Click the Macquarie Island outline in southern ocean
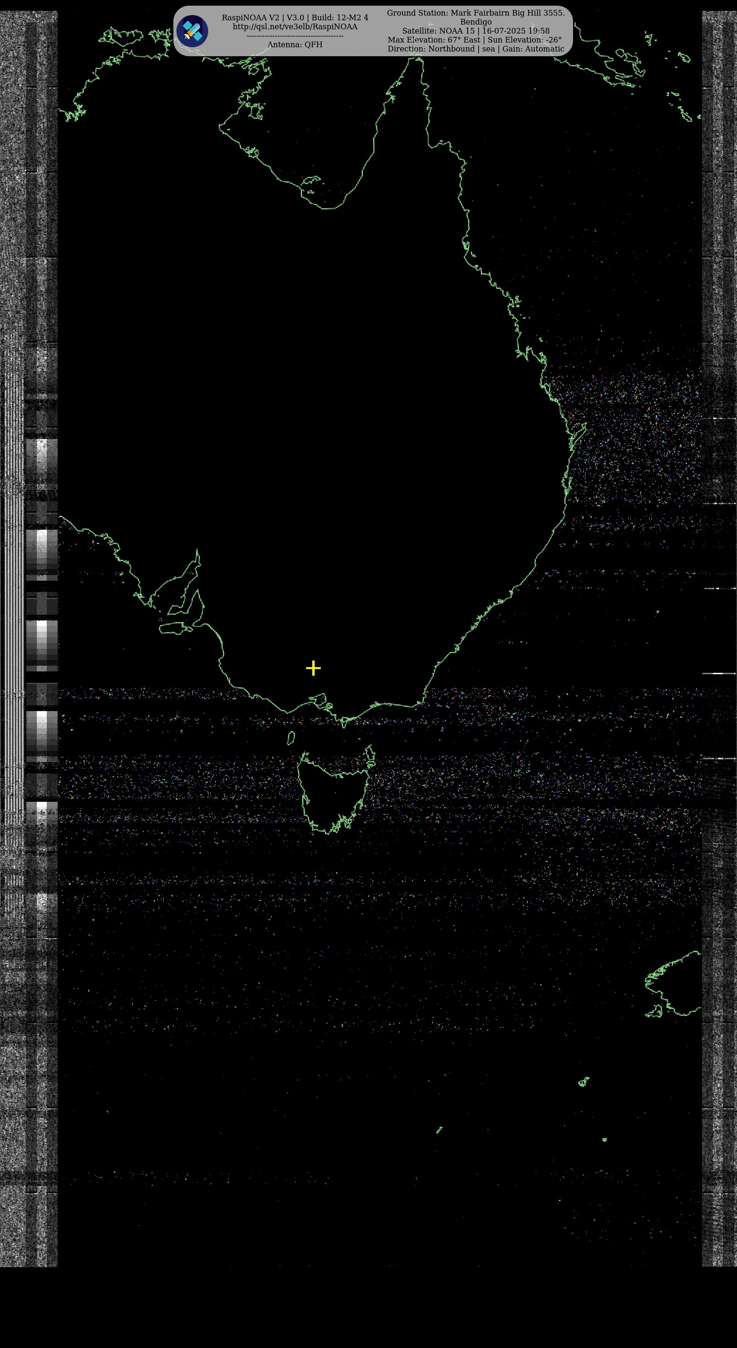The height and width of the screenshot is (1348, 737). click(439, 1130)
